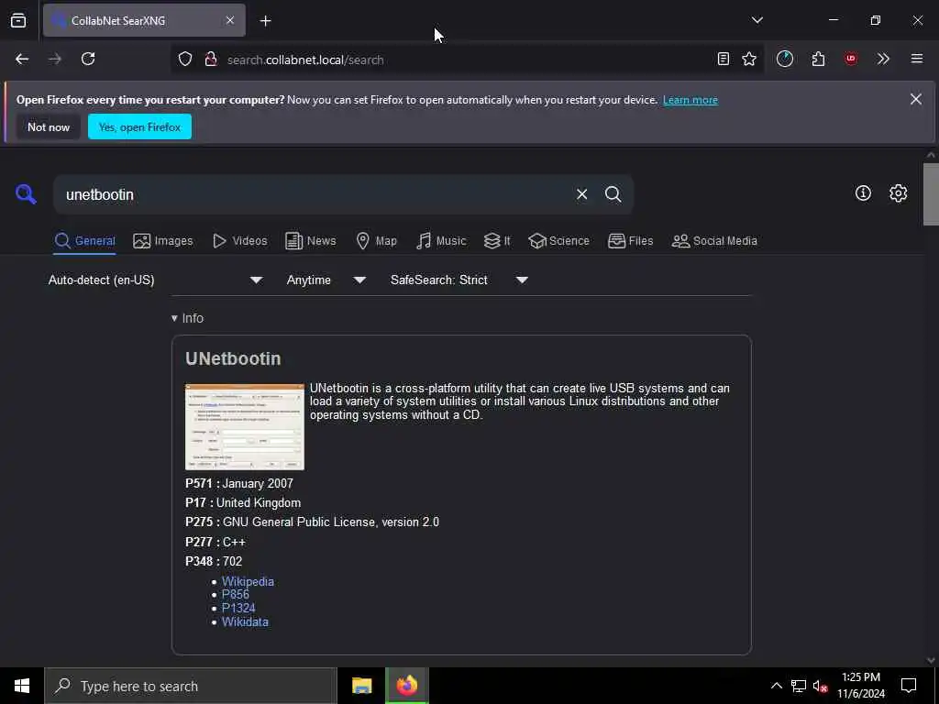Bookmark this page with star icon
The image size is (939, 704).
pos(749,59)
